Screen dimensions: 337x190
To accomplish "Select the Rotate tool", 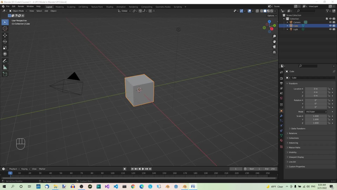I will click(5, 41).
